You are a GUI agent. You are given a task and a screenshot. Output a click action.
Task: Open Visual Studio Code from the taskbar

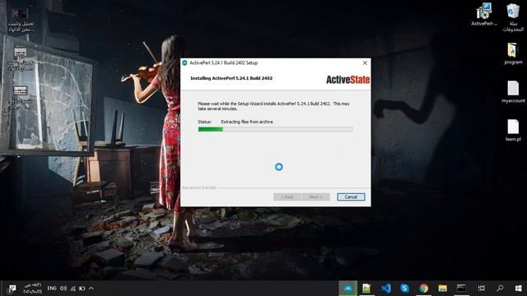386,289
